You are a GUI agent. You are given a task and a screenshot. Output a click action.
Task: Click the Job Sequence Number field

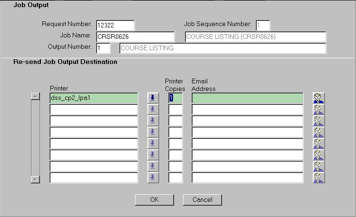263,25
